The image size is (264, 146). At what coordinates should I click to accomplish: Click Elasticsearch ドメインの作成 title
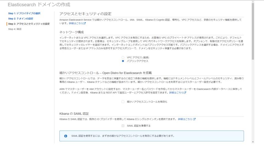(x=39, y=5)
